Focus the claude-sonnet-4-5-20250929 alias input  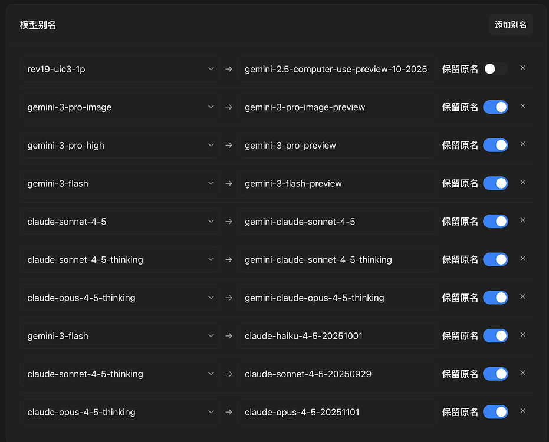point(337,374)
